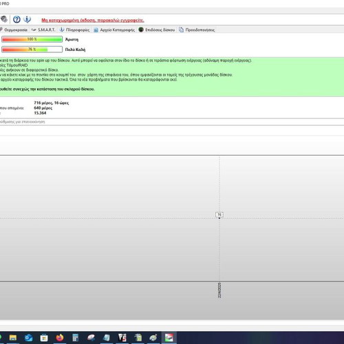Switch to Επιδόσεις δίσκου tab
This screenshot has width=344, height=344.
pyautogui.click(x=157, y=30)
